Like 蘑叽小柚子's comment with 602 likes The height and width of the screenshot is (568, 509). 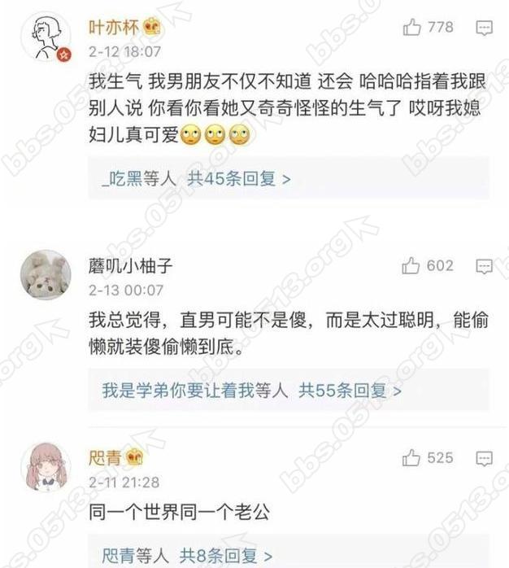pyautogui.click(x=411, y=265)
